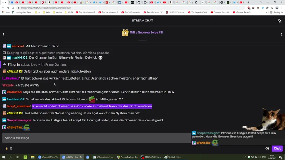Screen dimensions: 285x160
Task: Open the 'kekw' bookmarks folder
Action: click(x=46, y=13)
